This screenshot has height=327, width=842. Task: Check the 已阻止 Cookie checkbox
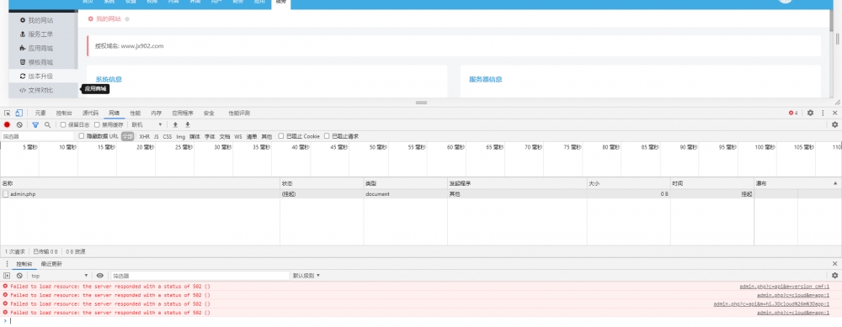(281, 136)
